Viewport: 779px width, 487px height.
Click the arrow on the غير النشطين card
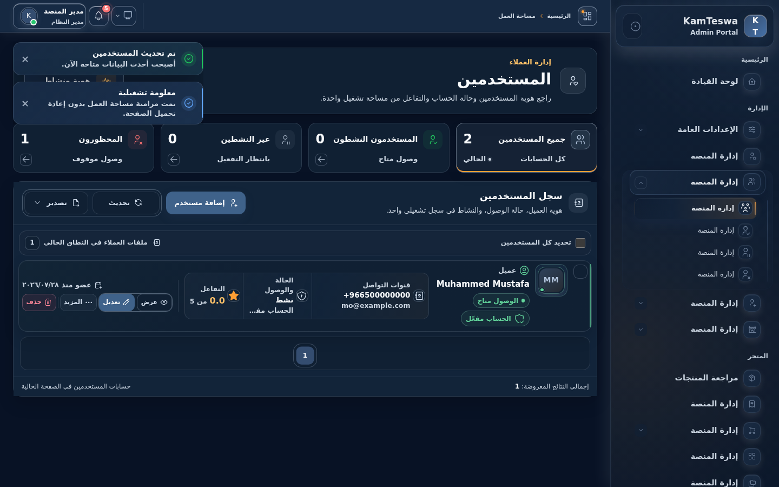pos(174,160)
